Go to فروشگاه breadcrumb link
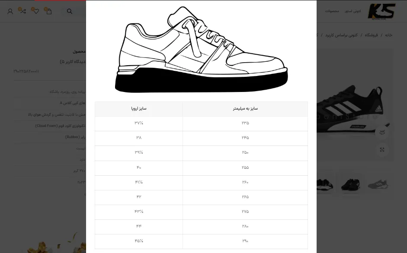Screen dimensions: 407x253 372,35
